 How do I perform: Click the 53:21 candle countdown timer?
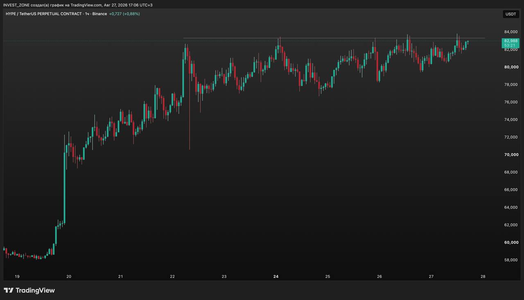(510, 45)
